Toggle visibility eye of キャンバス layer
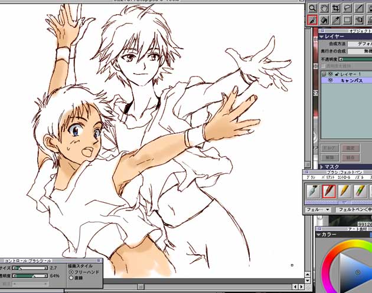 [x=330, y=81]
